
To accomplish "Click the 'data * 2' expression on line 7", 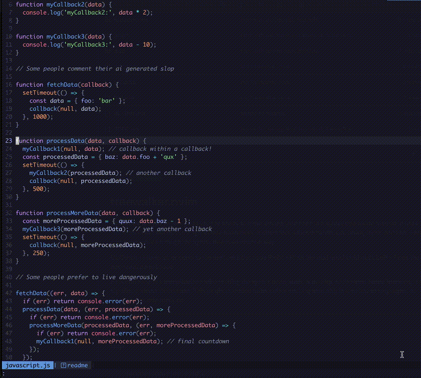I will [x=133, y=13].
